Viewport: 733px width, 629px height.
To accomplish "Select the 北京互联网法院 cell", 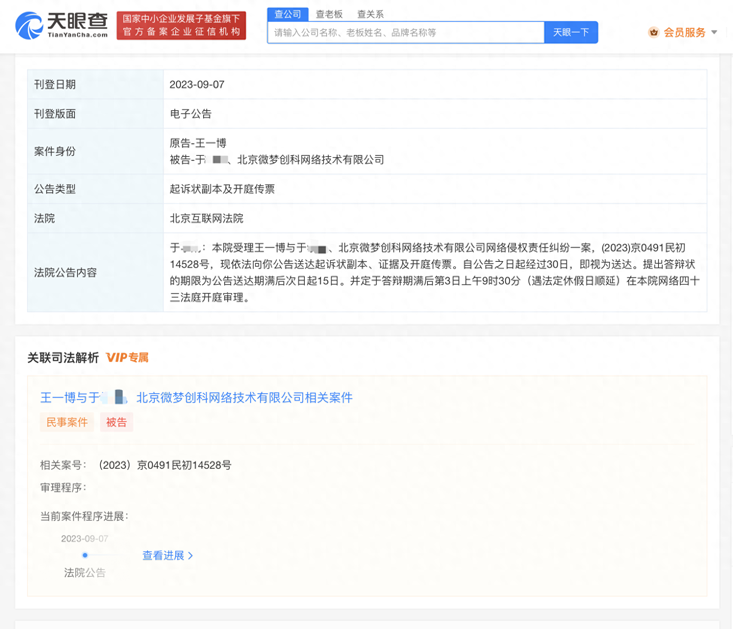I will point(435,218).
